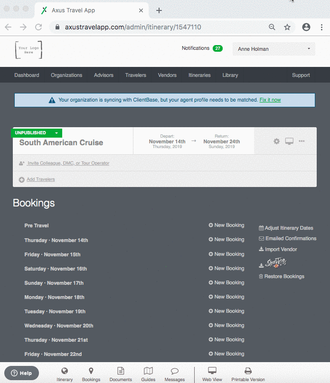Click the Itinerary globe icon in bottom bar

pos(65,371)
